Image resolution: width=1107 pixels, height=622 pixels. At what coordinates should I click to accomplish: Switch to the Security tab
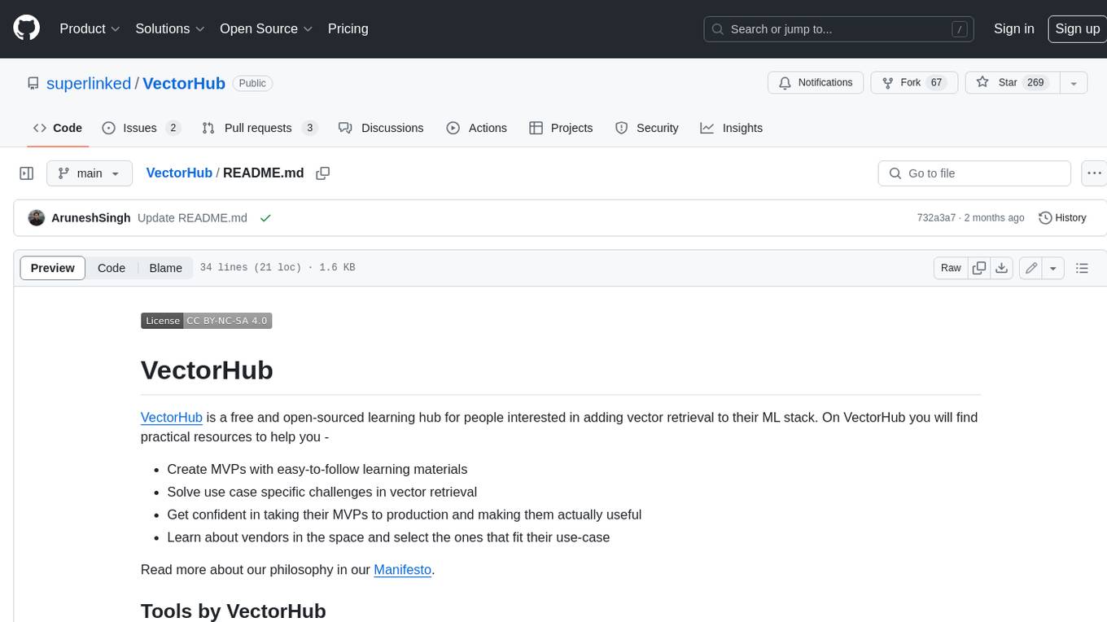pyautogui.click(x=647, y=128)
